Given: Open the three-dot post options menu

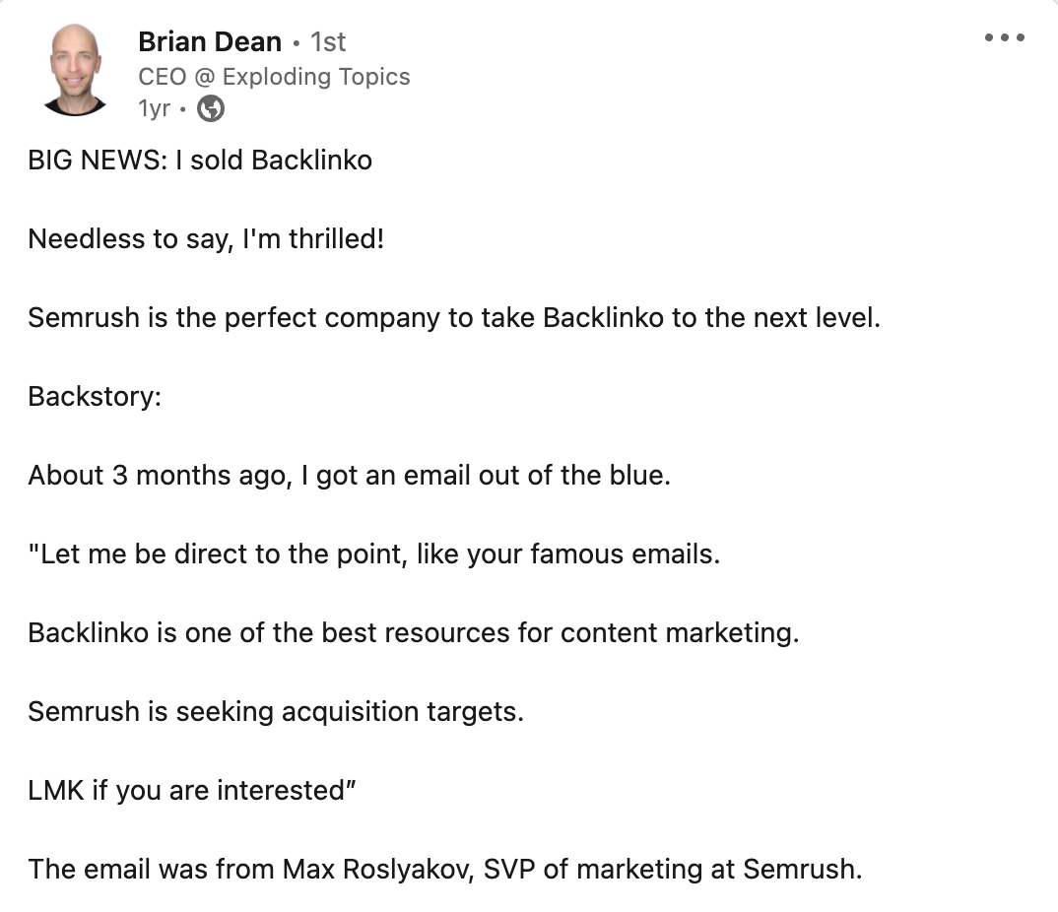Looking at the screenshot, I should click(1005, 38).
